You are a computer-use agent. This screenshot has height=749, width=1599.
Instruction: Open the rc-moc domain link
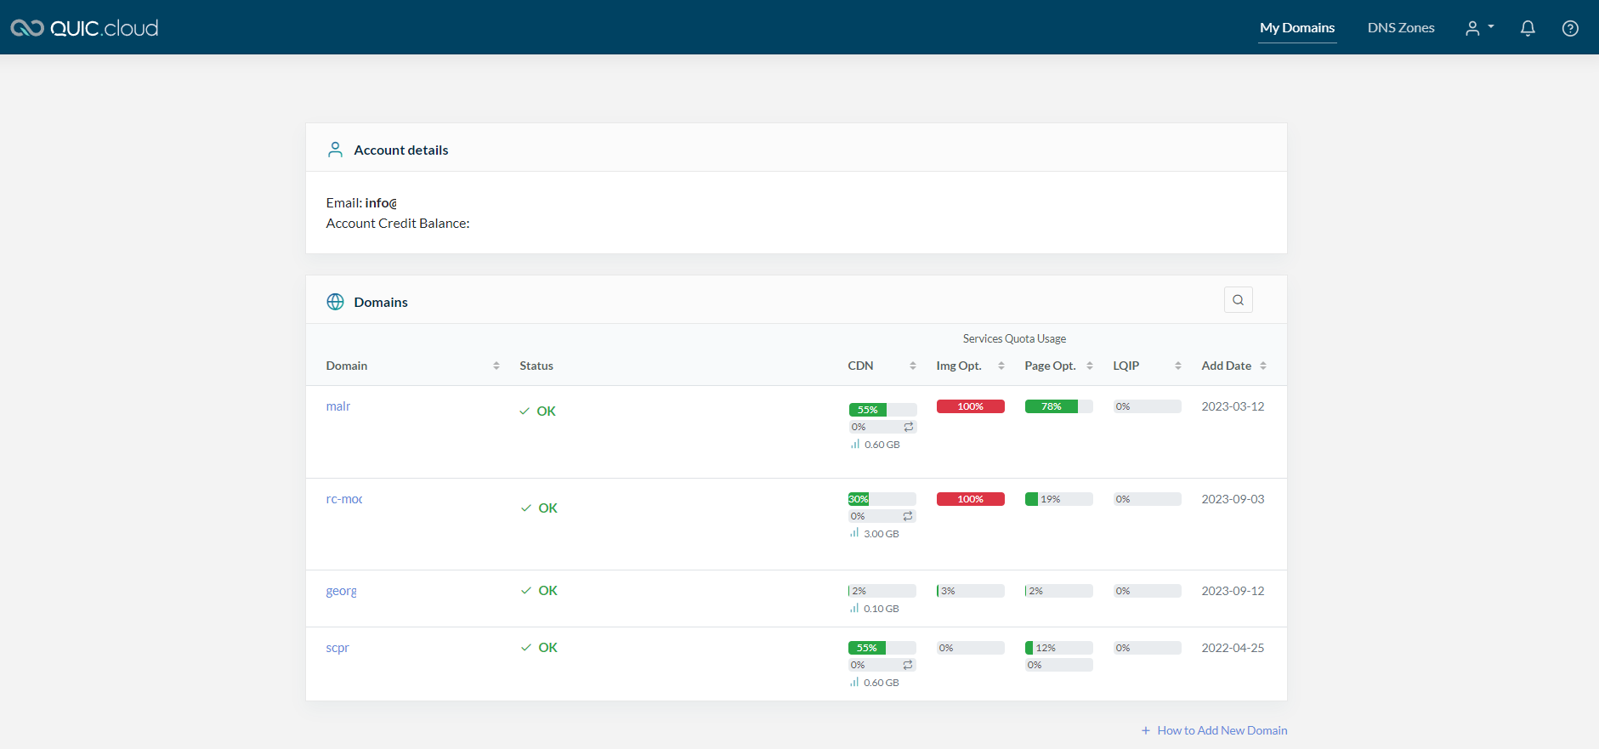pos(344,499)
